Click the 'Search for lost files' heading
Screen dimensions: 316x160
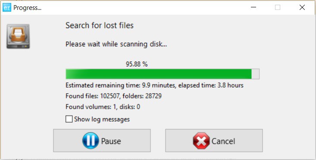(100, 25)
